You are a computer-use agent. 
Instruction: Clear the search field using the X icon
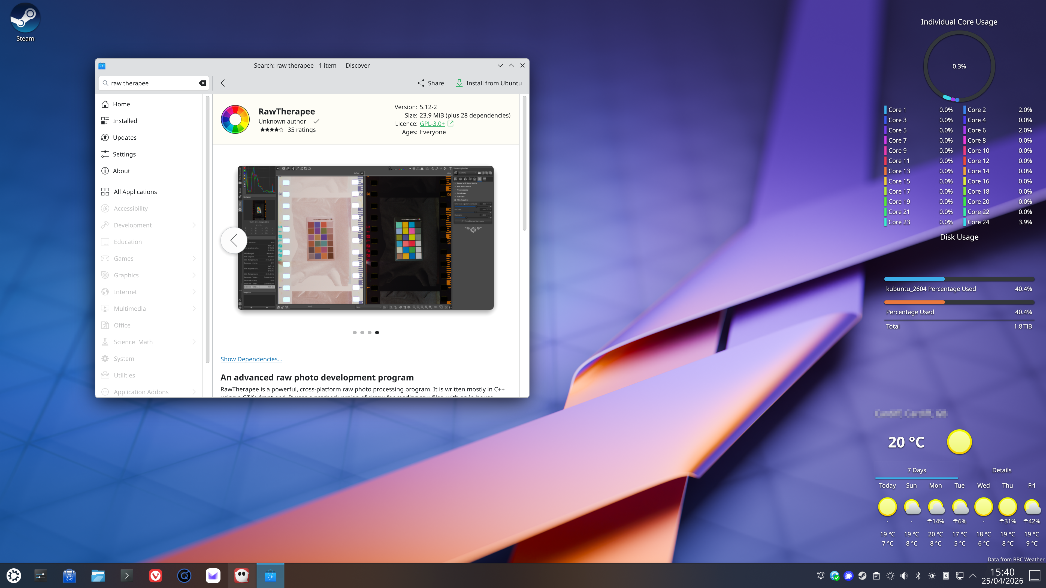(x=202, y=83)
